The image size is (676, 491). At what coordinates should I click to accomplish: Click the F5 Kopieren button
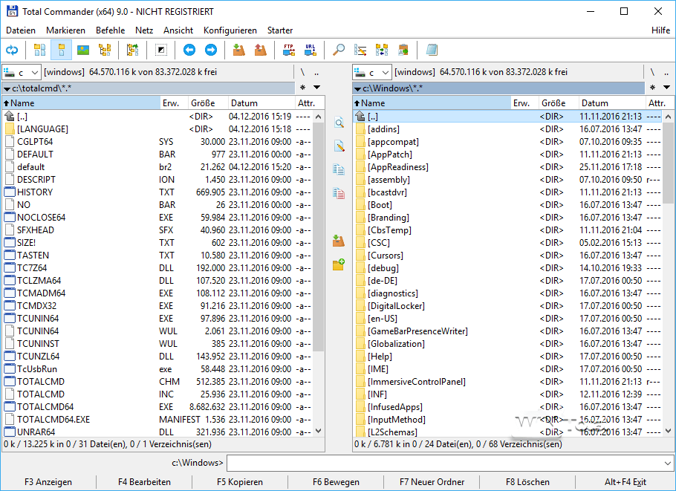click(x=240, y=482)
